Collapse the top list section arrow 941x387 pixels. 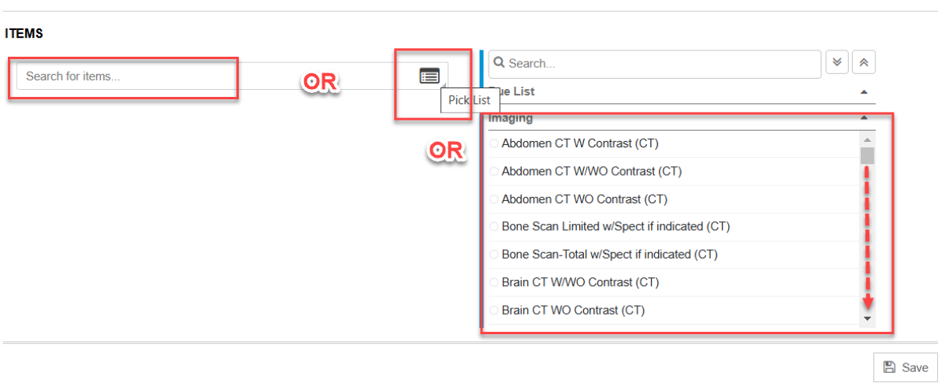coord(865,92)
